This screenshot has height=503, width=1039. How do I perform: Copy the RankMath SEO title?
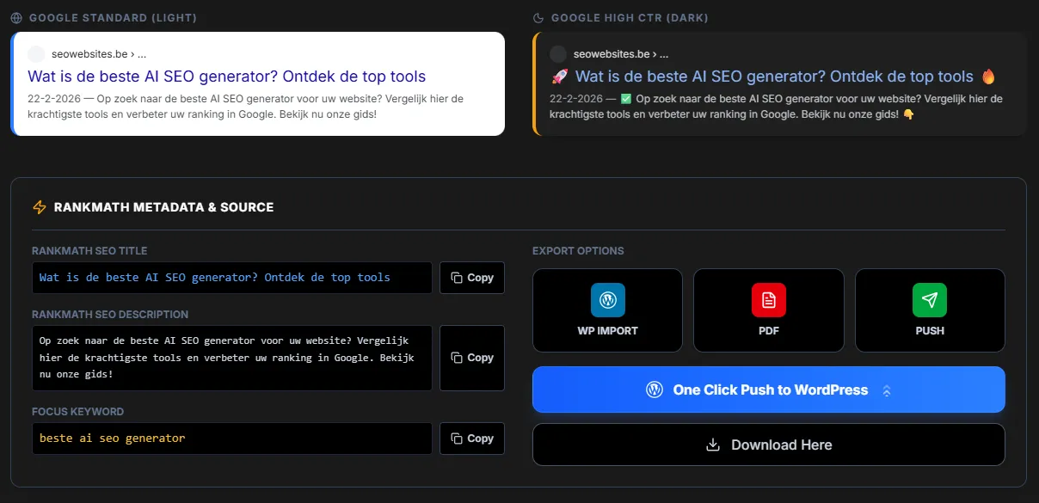(x=472, y=278)
